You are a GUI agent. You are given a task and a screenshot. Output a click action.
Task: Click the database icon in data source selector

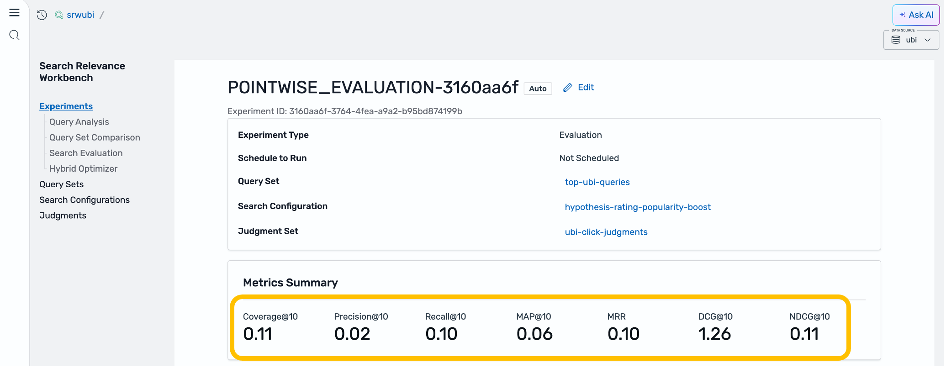896,40
